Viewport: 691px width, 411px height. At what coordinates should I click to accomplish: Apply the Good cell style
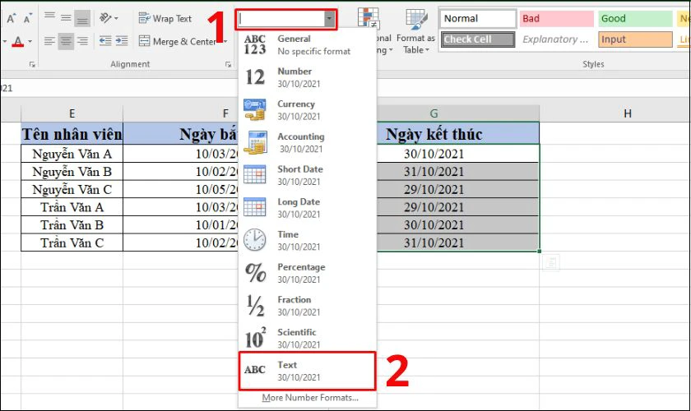[635, 19]
